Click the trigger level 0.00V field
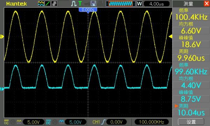Screen dimensions: 210x126 pos(117,122)
